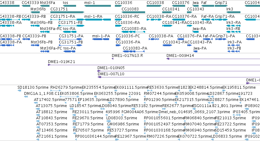This screenshot has width=260, height=141.
Task: Select EST LD36833.5prime
Action: tap(226, 136)
